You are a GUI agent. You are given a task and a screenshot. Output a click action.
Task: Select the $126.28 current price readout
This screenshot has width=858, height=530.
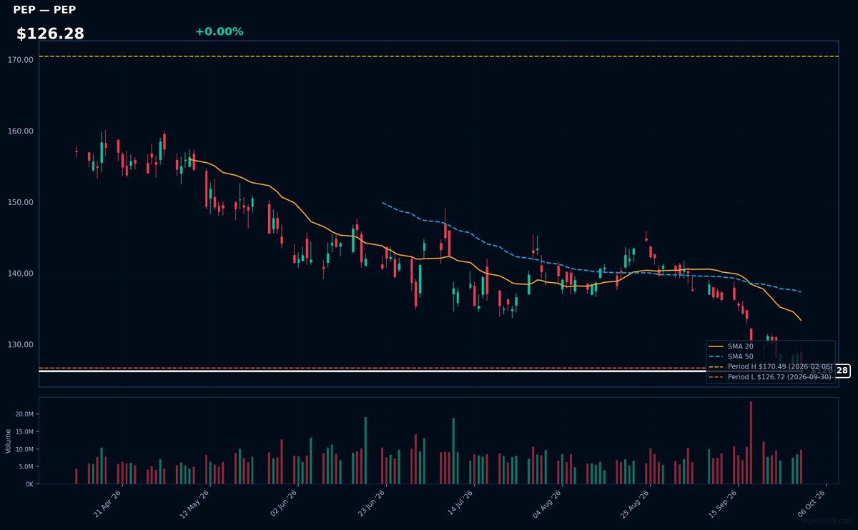point(50,34)
